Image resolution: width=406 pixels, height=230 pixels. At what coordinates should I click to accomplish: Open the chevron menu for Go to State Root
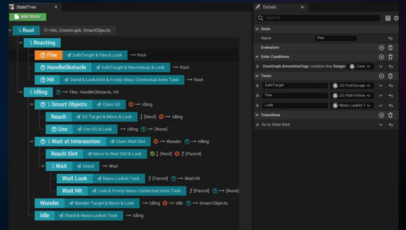coord(381,125)
